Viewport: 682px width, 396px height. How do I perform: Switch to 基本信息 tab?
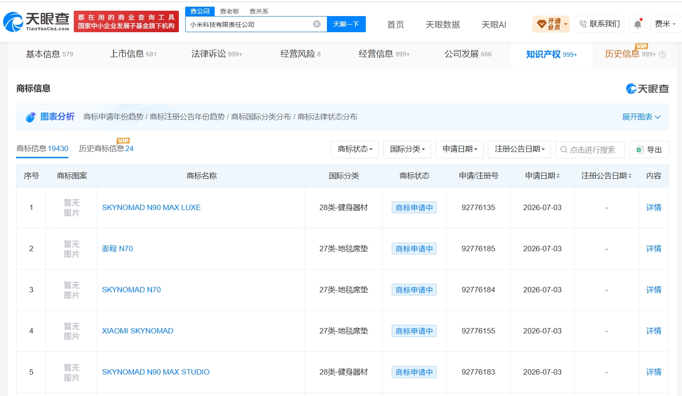click(x=49, y=54)
